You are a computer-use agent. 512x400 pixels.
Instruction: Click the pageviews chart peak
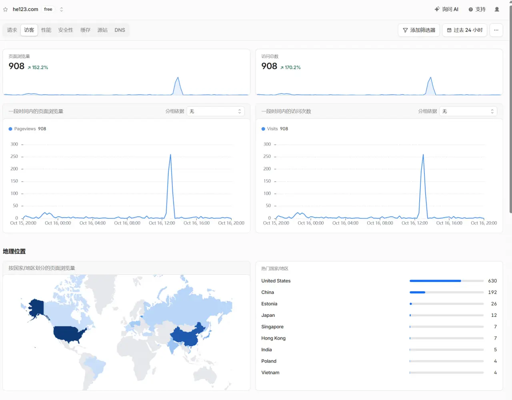coord(170,155)
